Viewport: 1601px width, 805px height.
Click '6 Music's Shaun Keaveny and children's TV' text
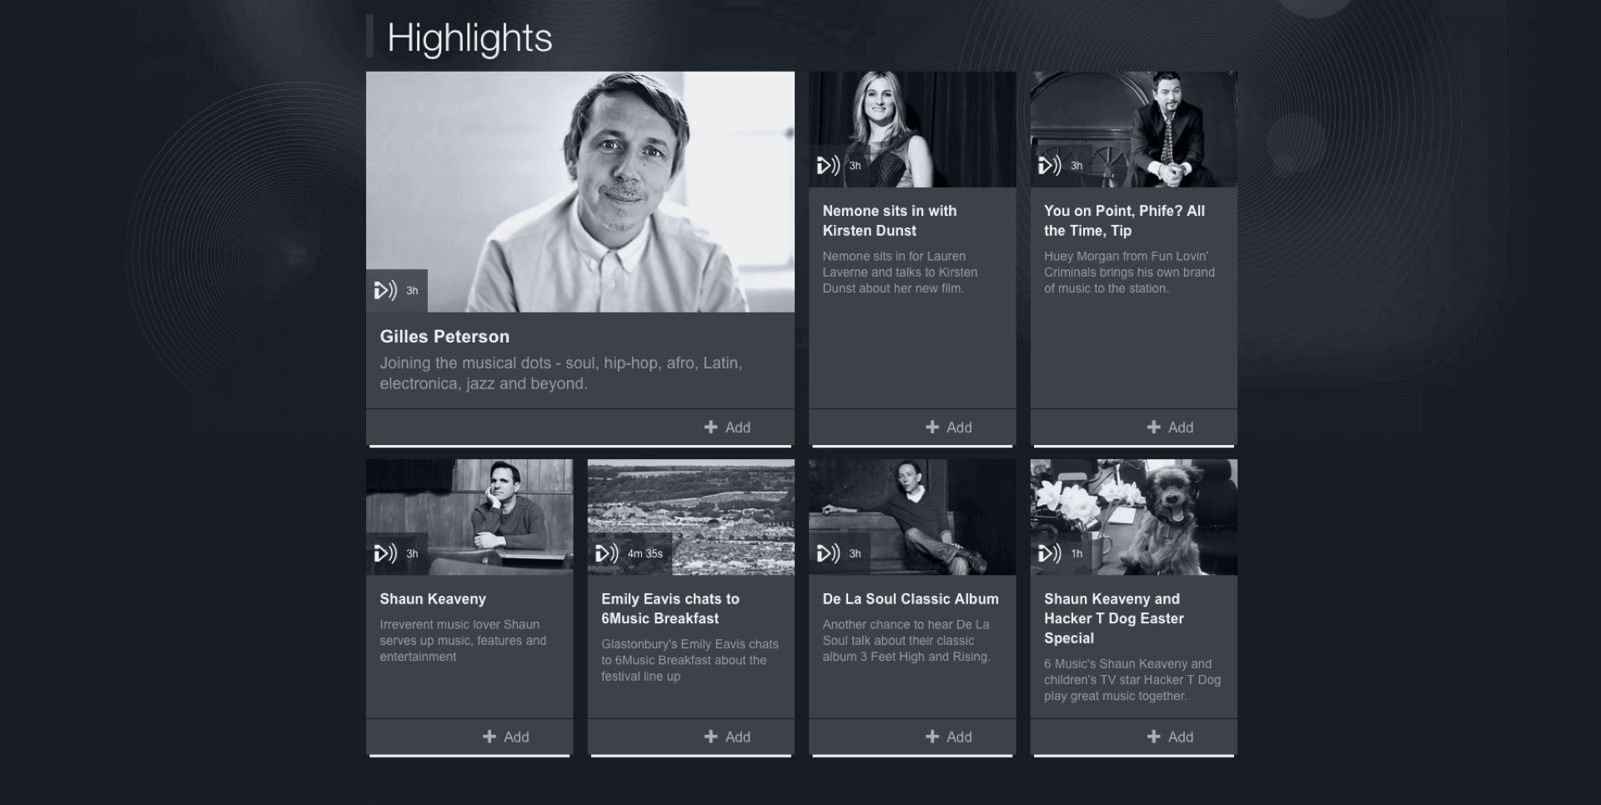[x=1132, y=680]
